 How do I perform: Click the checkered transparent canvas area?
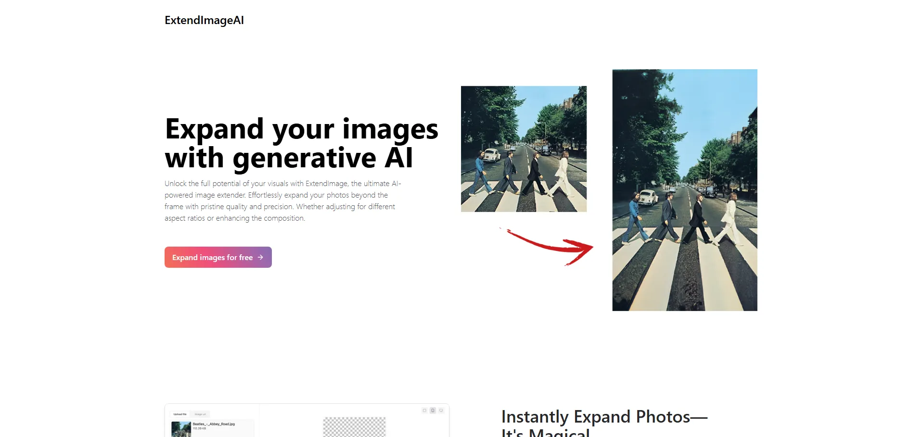(354, 427)
